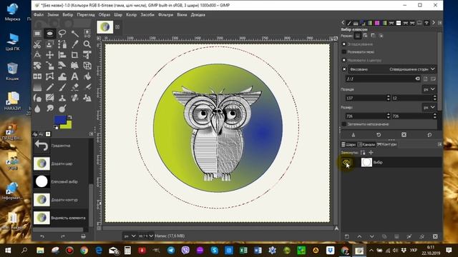The image size is (458, 257).
Task: Click the background yellow-green color swatch
Action: tap(68, 126)
